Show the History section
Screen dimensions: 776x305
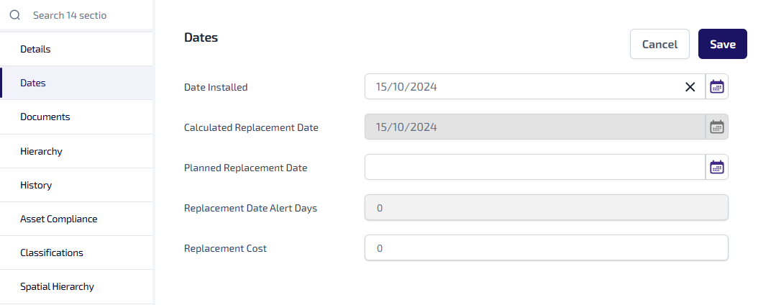tap(76, 185)
